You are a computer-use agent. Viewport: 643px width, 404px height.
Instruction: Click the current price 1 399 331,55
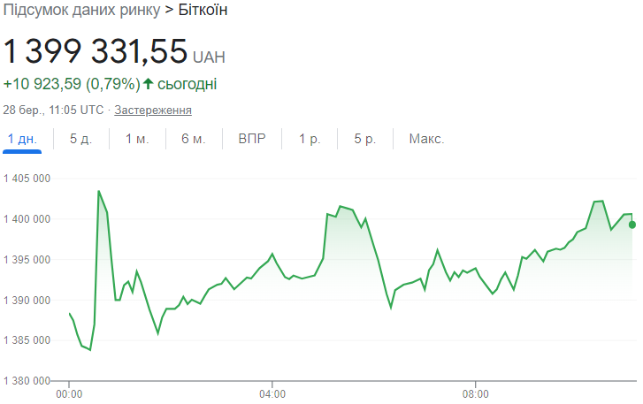(96, 51)
